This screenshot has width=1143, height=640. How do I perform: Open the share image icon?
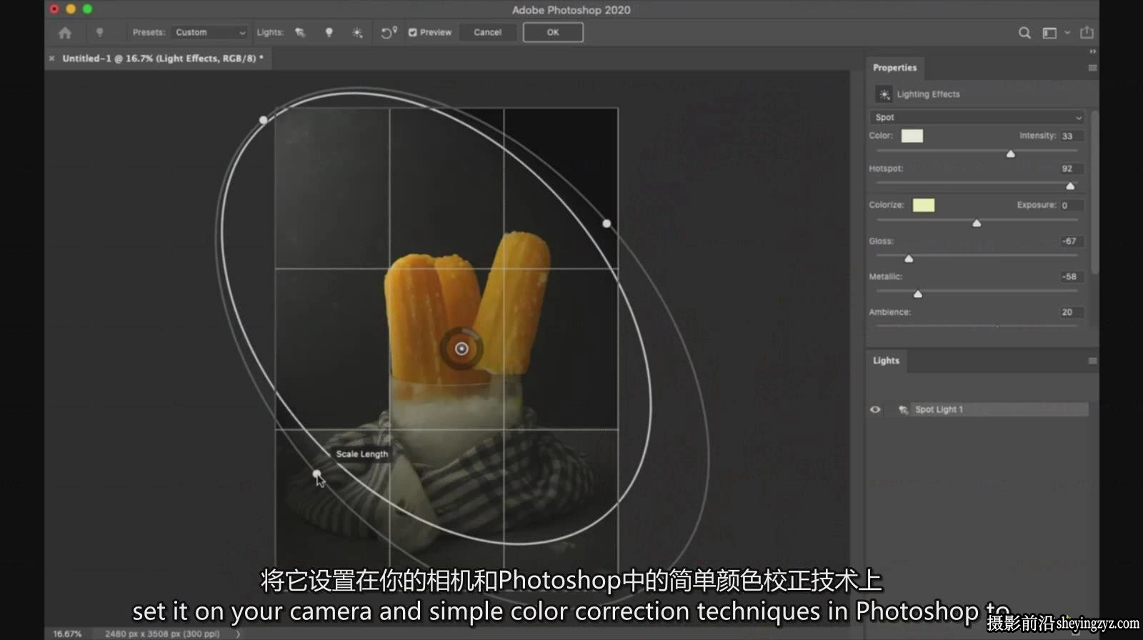(1087, 32)
